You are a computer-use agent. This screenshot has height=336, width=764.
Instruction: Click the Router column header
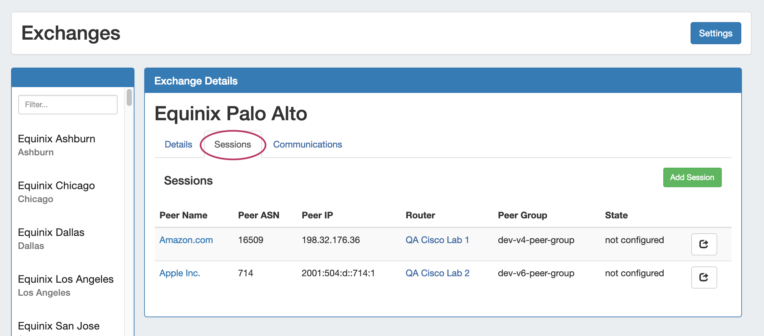pos(420,215)
